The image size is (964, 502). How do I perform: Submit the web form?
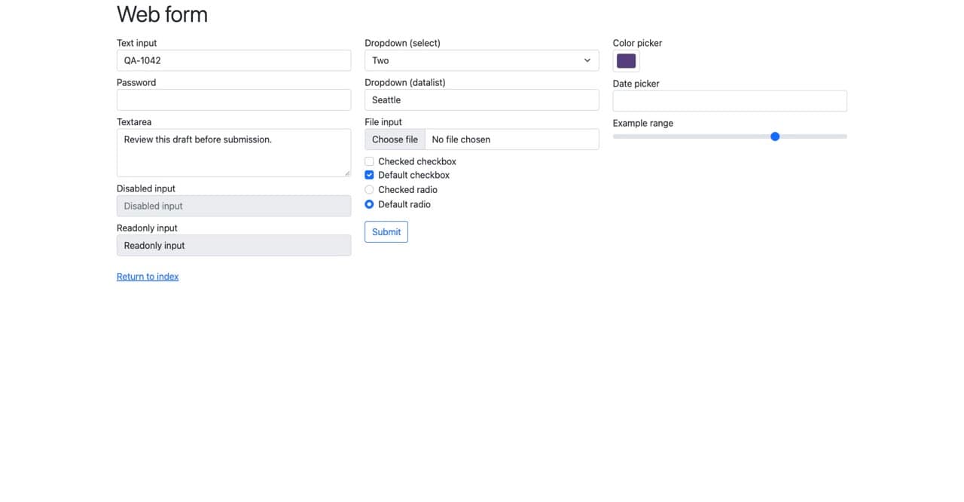coord(386,231)
